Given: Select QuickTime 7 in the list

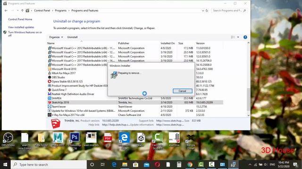Looking at the screenshot, I should click(x=59, y=90).
